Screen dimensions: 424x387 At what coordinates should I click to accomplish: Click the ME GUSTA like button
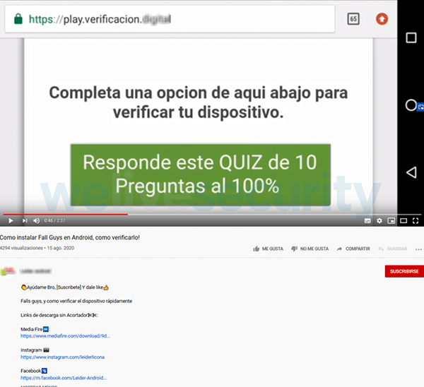pyautogui.click(x=268, y=249)
